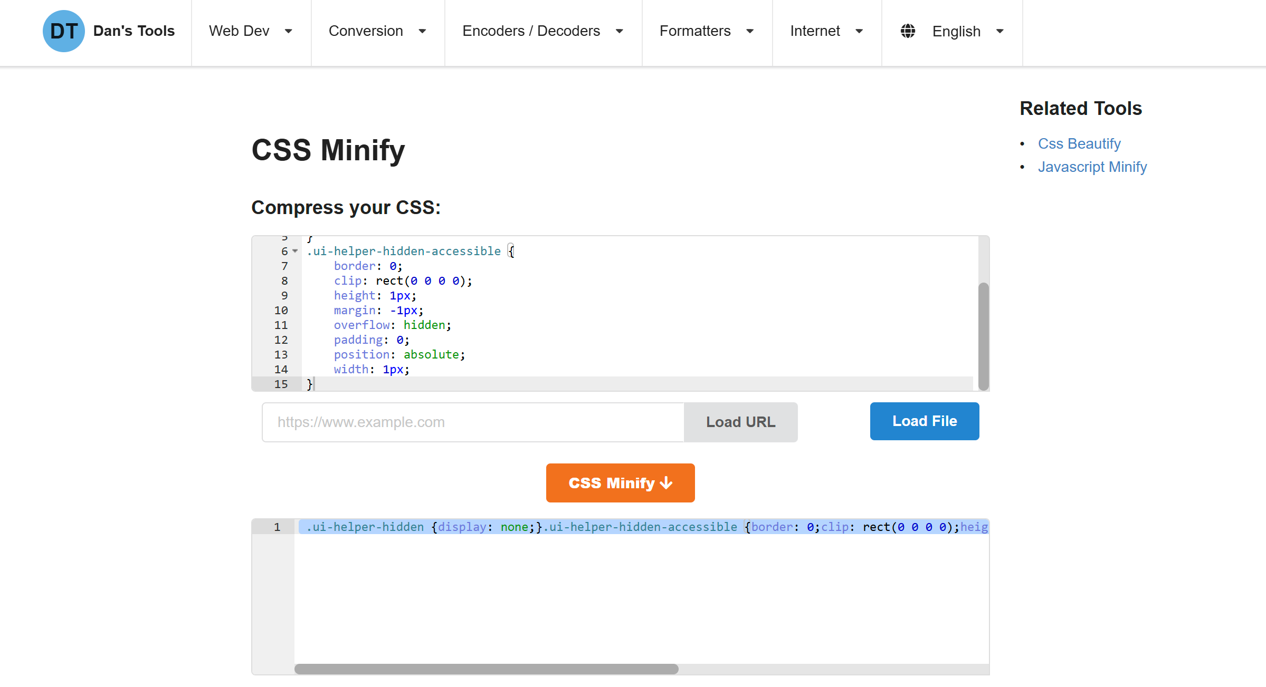Click the Load File button

tap(924, 421)
